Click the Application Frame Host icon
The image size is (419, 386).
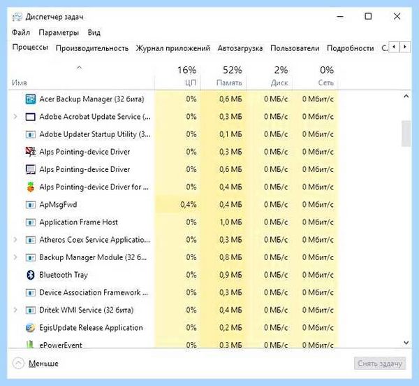click(31, 222)
